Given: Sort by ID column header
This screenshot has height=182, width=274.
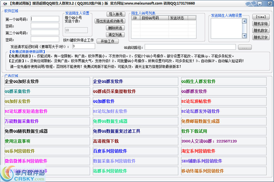Looking at the screenshot, I should [x=136, y=18].
